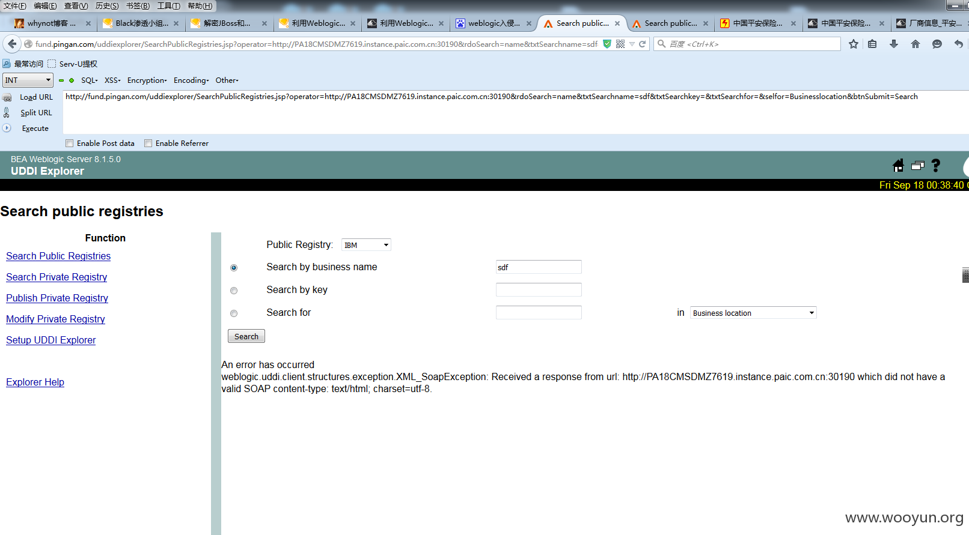
Task: Switch to Black渗透小组 tab
Action: tap(142, 23)
